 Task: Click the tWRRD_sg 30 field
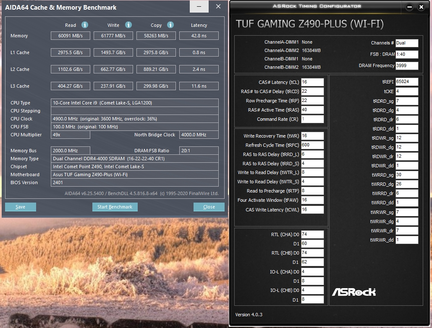(x=407, y=175)
